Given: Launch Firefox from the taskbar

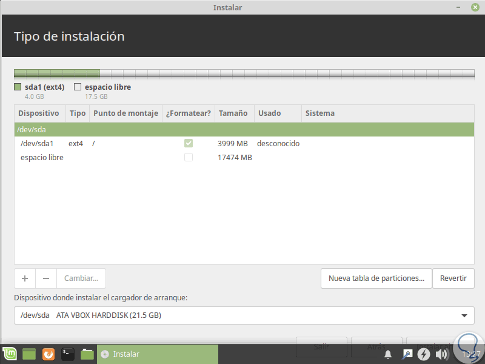Looking at the screenshot, I should (x=48, y=354).
